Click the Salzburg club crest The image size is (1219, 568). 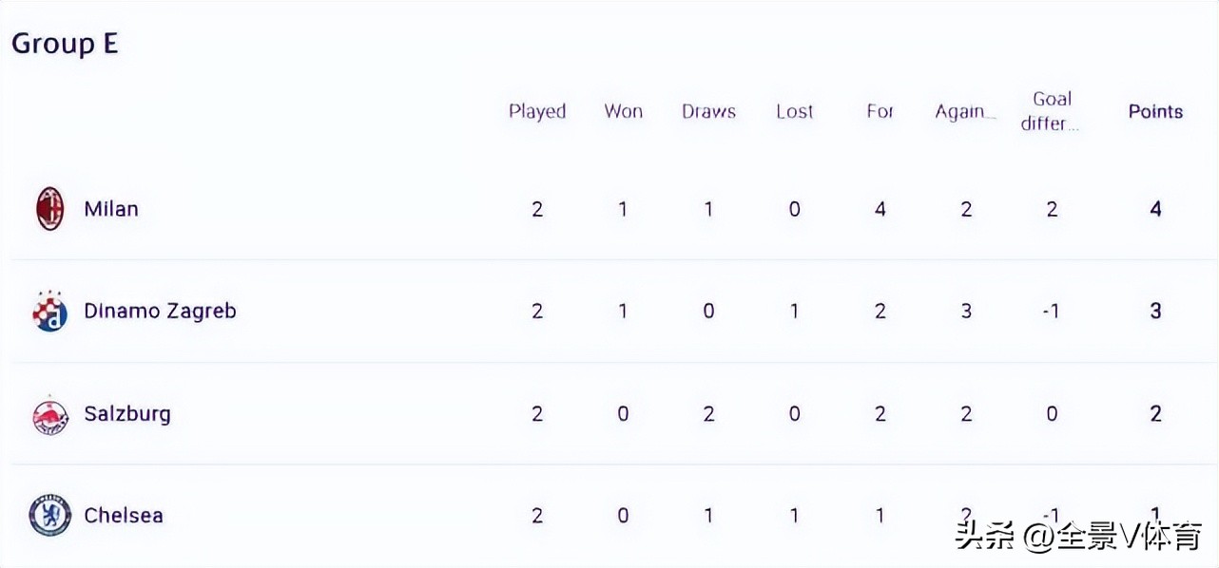50,414
